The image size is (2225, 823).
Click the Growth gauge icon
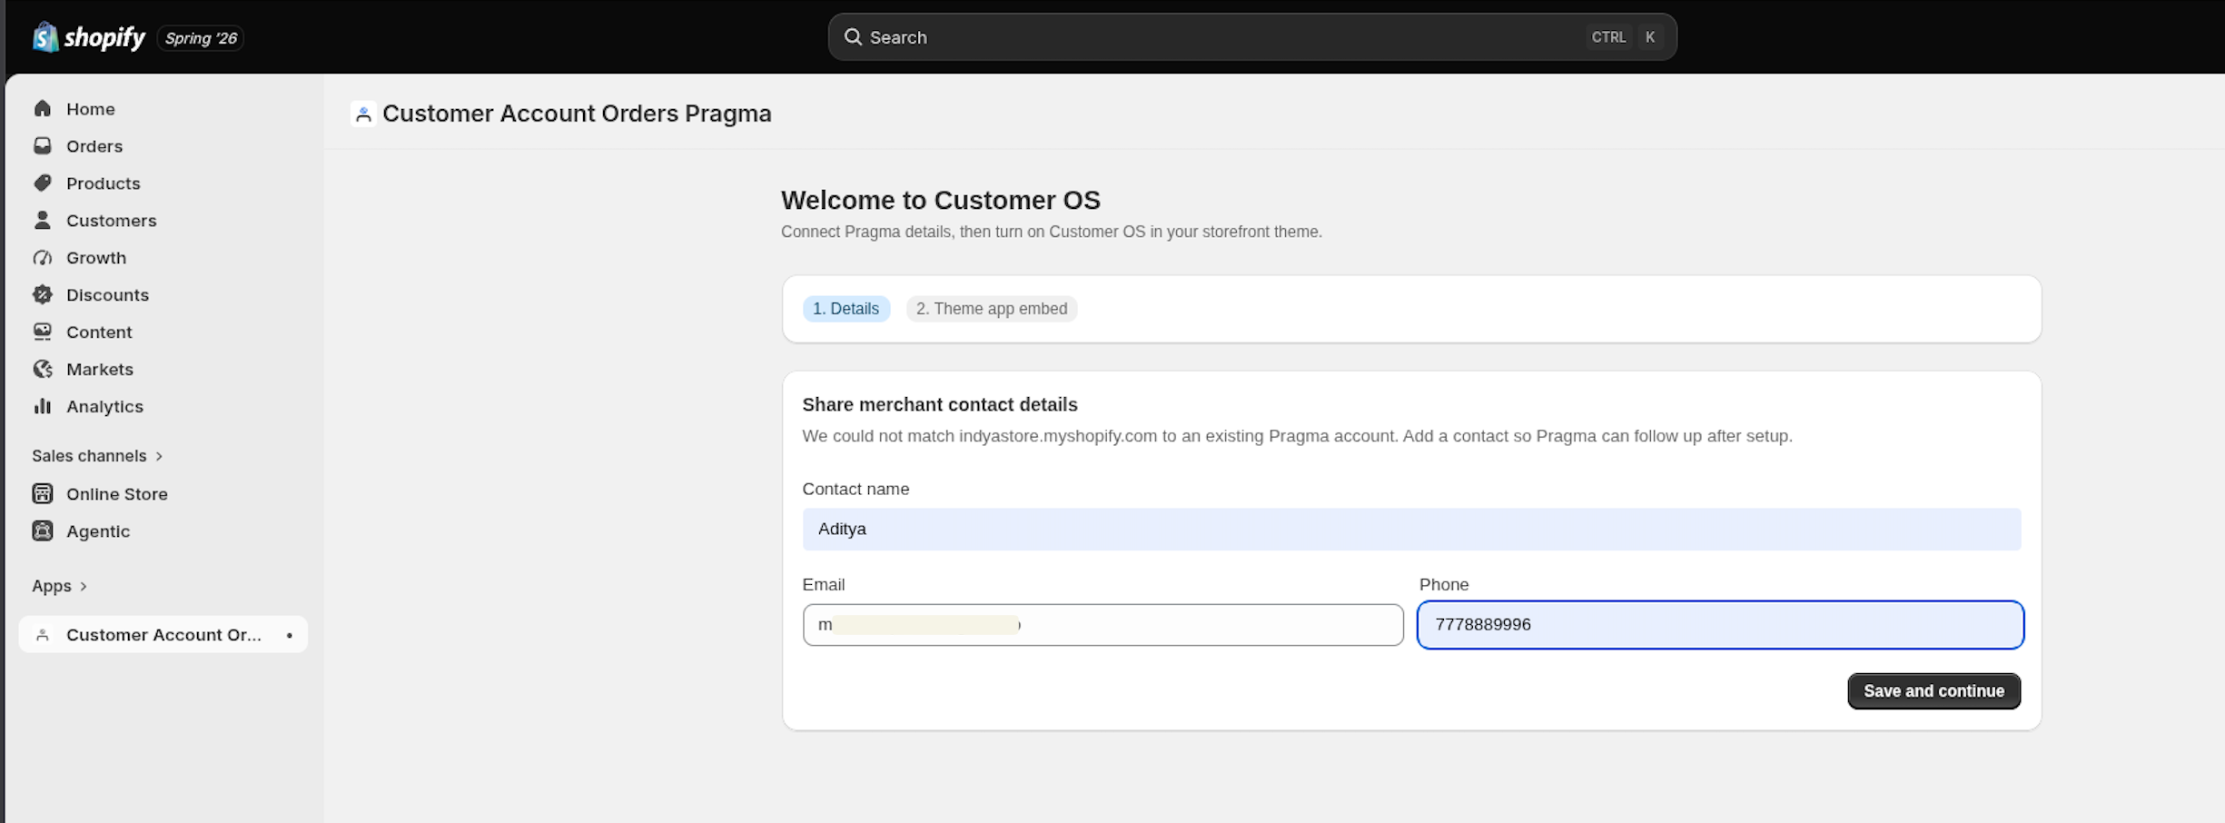[x=43, y=258]
